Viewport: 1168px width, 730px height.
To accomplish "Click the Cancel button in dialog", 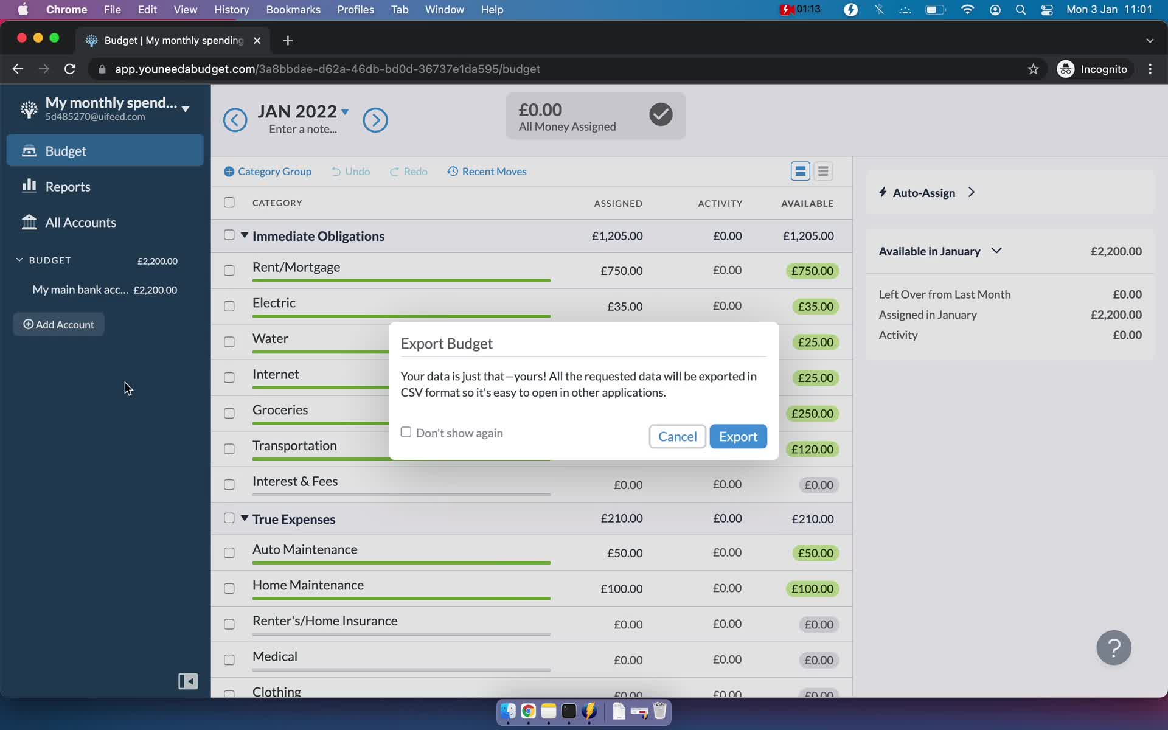I will (x=678, y=437).
